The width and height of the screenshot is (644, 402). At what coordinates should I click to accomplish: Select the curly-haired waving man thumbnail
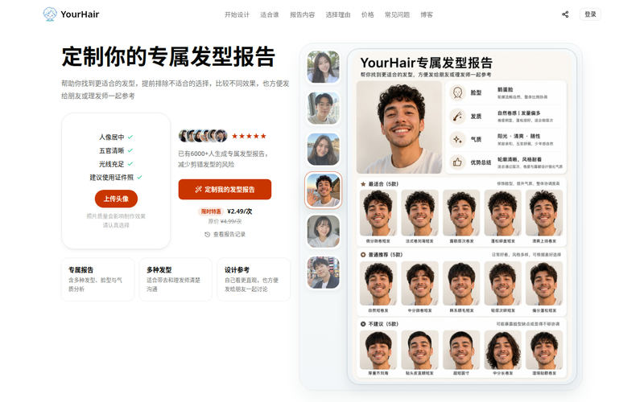[x=324, y=190]
